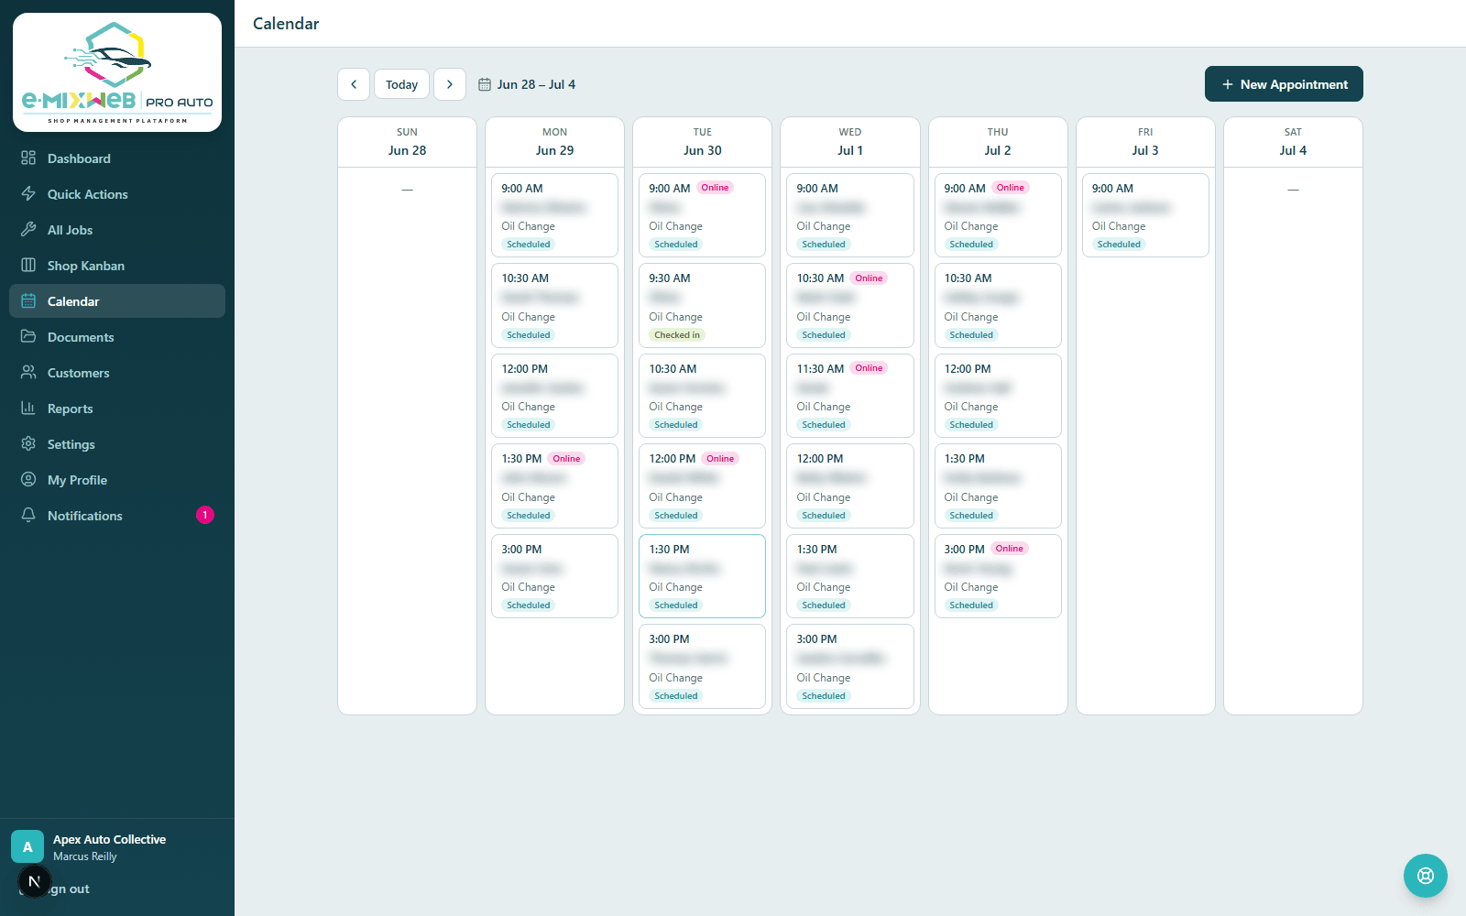
Task: Open the Shop Kanban board icon
Action: (x=28, y=266)
